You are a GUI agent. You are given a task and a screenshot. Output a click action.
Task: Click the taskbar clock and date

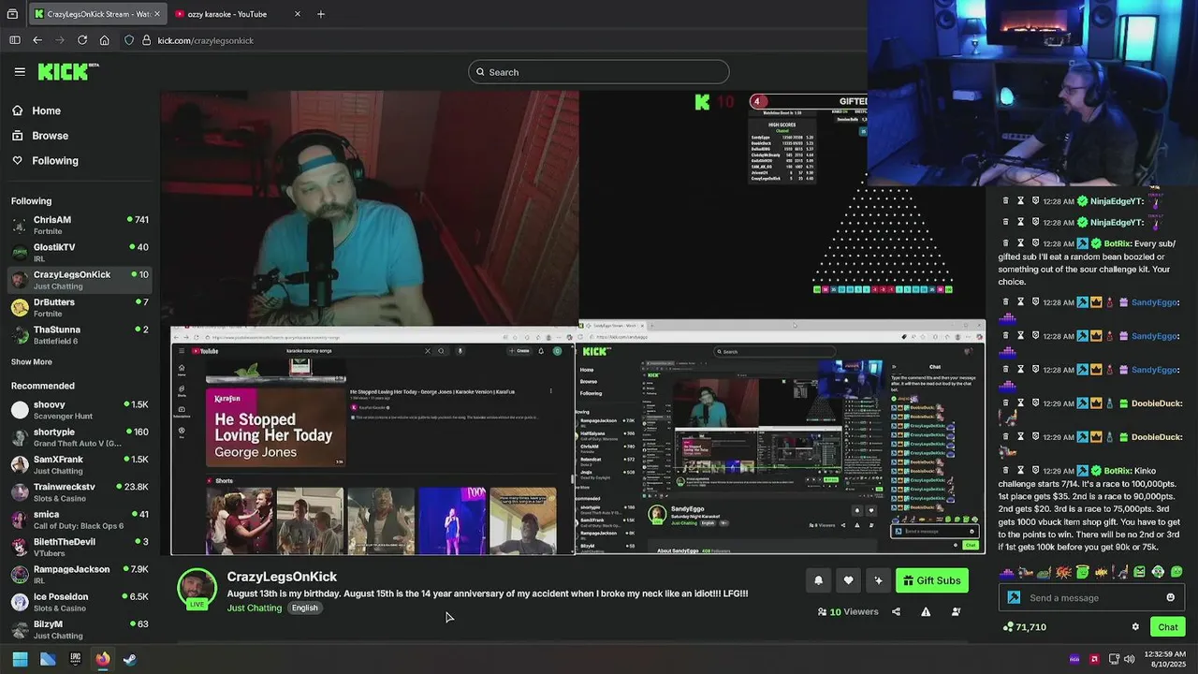point(1166,659)
